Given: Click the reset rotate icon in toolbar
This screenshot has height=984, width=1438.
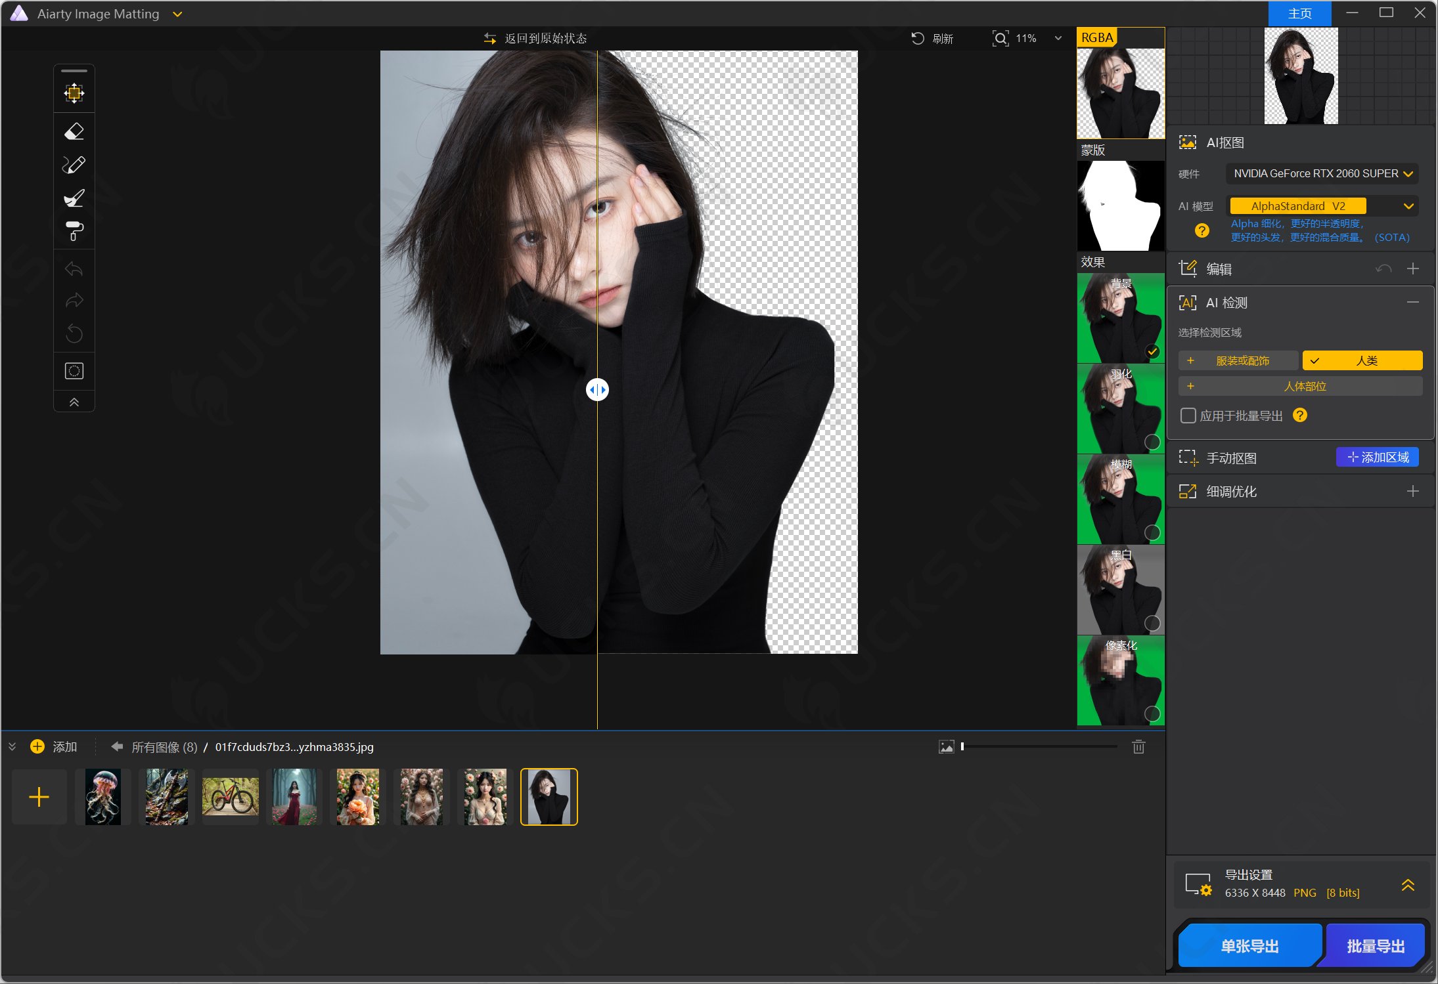Looking at the screenshot, I should point(74,333).
